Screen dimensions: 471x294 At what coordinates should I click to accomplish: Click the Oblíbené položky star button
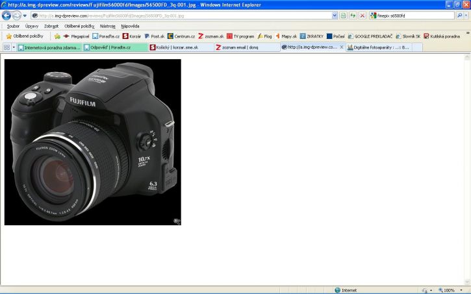(25, 36)
